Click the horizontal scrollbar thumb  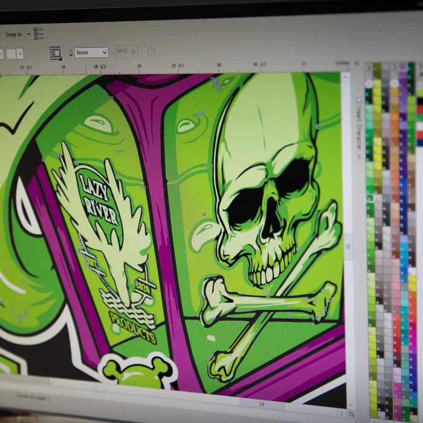(261, 404)
